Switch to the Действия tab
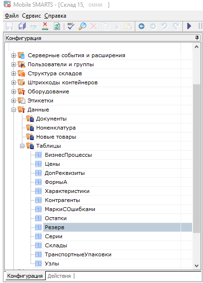This screenshot has height=283, width=203. [x=59, y=276]
